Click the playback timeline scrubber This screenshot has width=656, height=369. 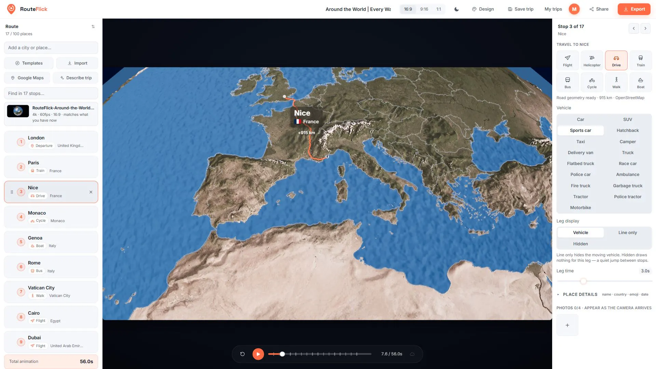pos(282,354)
